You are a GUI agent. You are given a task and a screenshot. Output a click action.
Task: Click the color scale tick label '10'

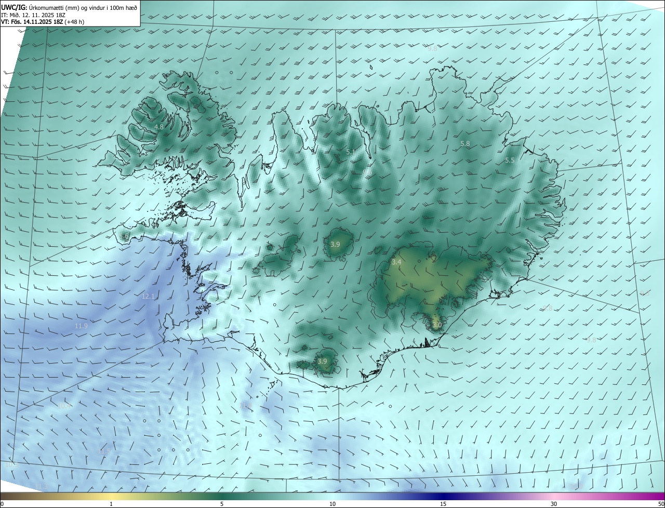tap(332, 504)
